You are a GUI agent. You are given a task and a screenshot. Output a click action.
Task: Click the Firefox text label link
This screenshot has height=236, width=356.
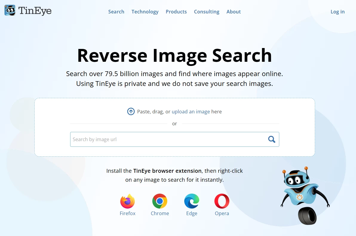pos(127,213)
